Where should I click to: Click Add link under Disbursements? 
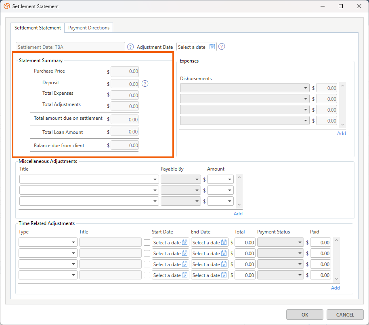click(x=342, y=133)
